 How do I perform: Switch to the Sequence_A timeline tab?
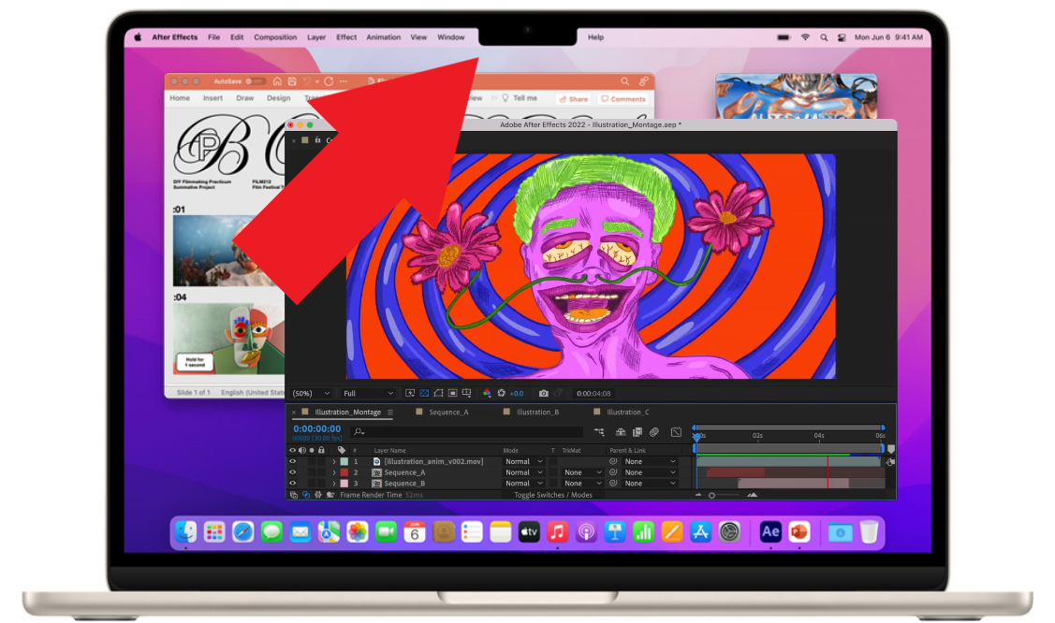pyautogui.click(x=448, y=412)
